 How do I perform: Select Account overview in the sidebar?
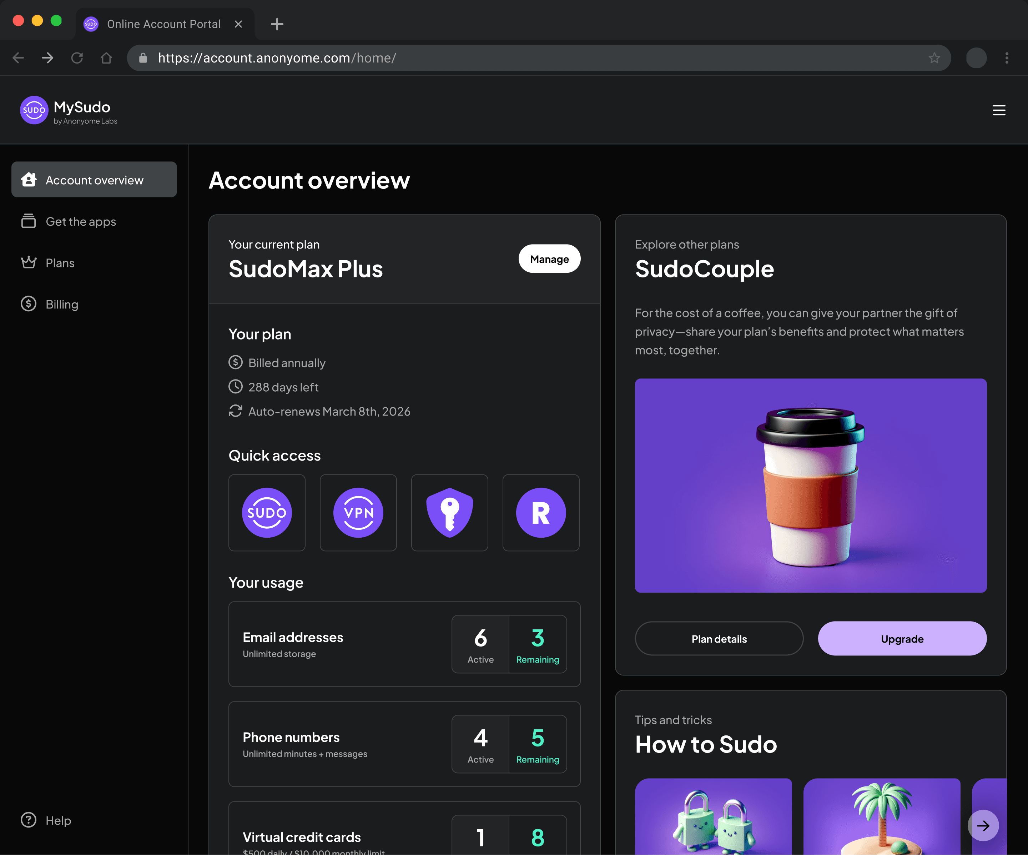(94, 180)
